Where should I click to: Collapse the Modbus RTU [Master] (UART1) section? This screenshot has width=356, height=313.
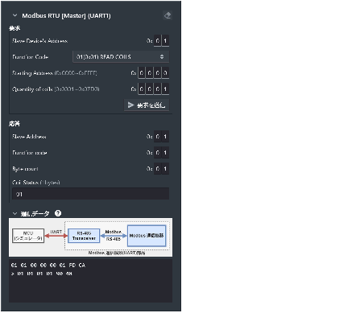(x=14, y=15)
